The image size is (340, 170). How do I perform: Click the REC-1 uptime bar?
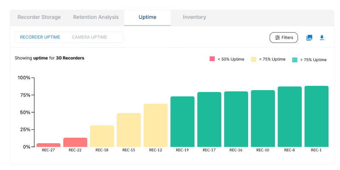[x=316, y=116]
